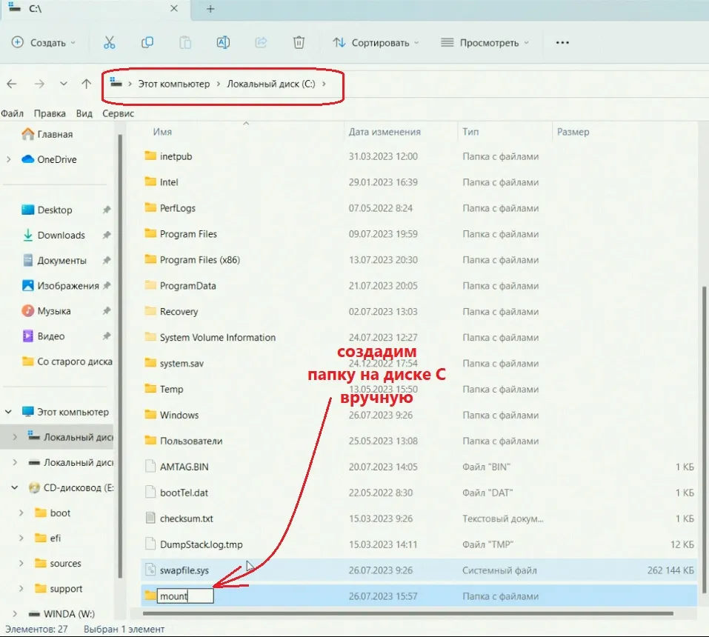Open the Вид menu
The width and height of the screenshot is (709, 637).
pos(84,113)
